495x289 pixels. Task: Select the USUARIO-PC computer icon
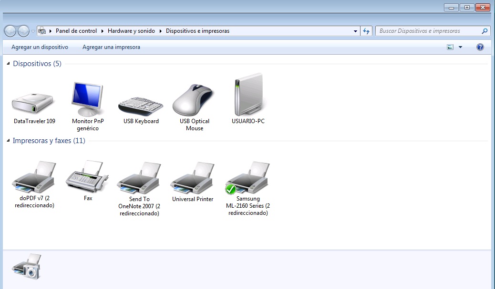coord(248,95)
